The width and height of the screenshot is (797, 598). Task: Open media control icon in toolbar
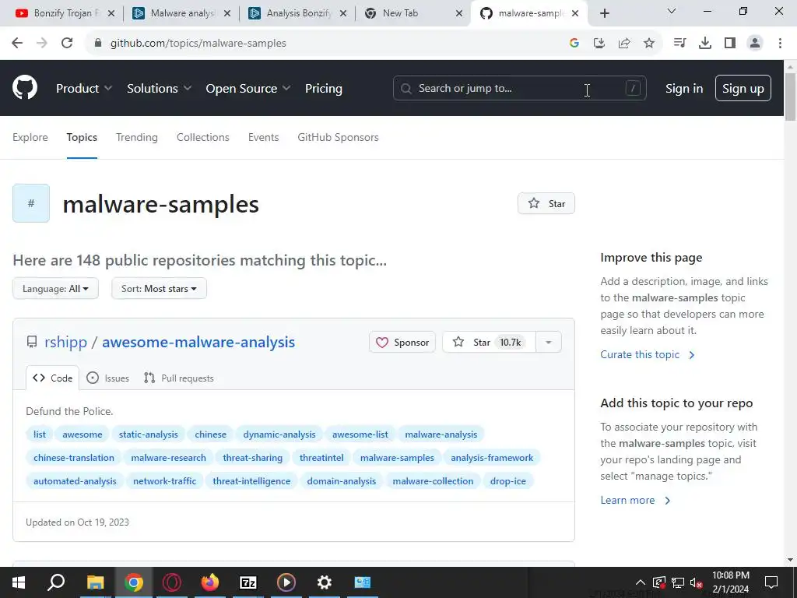[x=679, y=44]
